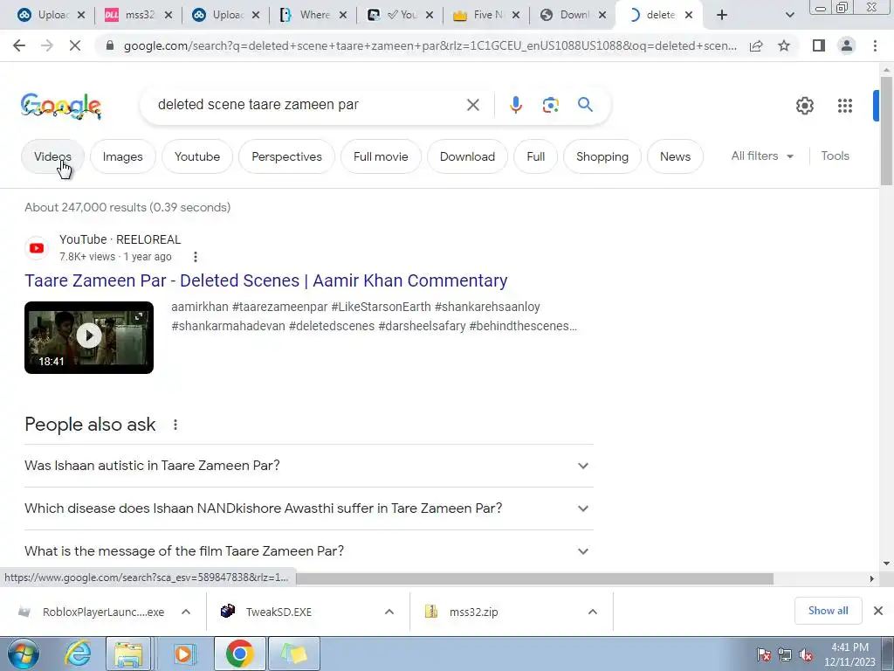Select the News filter chip
Image resolution: width=894 pixels, height=671 pixels.
pyautogui.click(x=675, y=156)
